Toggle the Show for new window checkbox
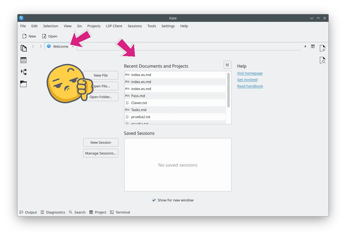 (154, 200)
